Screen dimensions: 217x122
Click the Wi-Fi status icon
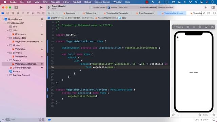(x=191, y=2)
